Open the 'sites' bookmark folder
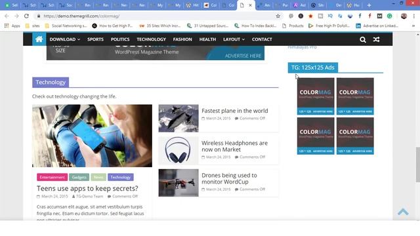Viewport: 420px width, 236px height. (32, 26)
